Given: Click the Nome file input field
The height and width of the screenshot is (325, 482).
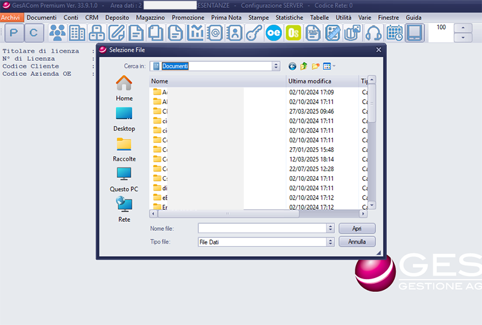Looking at the screenshot, I should coord(262,229).
